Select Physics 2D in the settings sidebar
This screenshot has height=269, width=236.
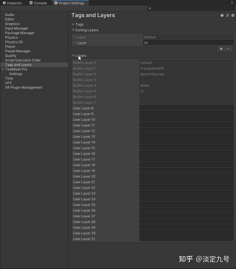(x=14, y=42)
